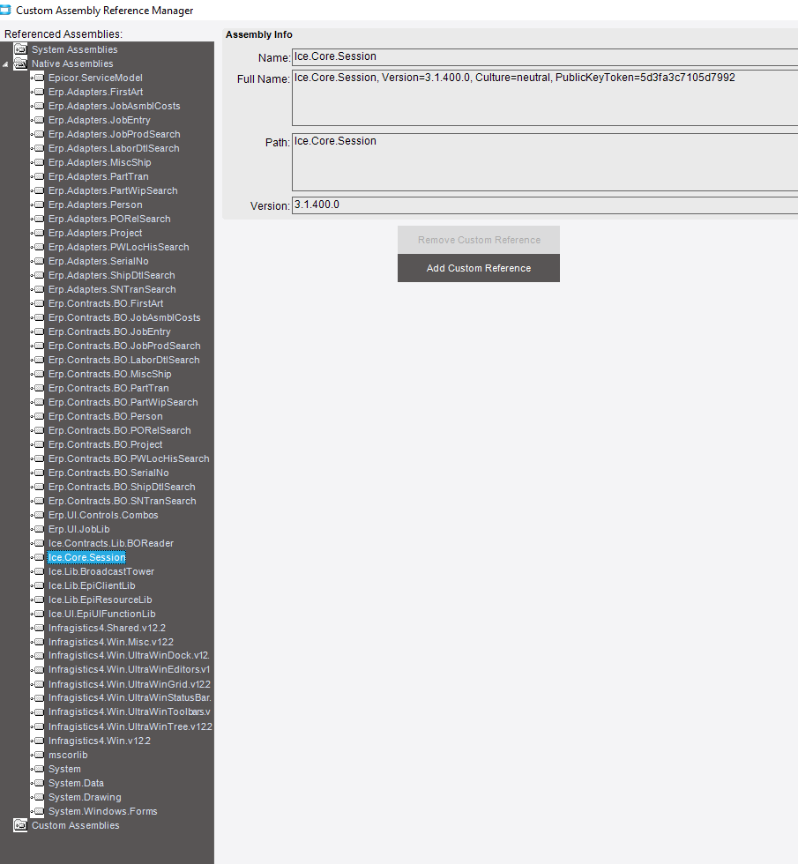798x864 pixels.
Task: Select Erp.Adapters.PORelSearch assembly
Action: (x=109, y=219)
